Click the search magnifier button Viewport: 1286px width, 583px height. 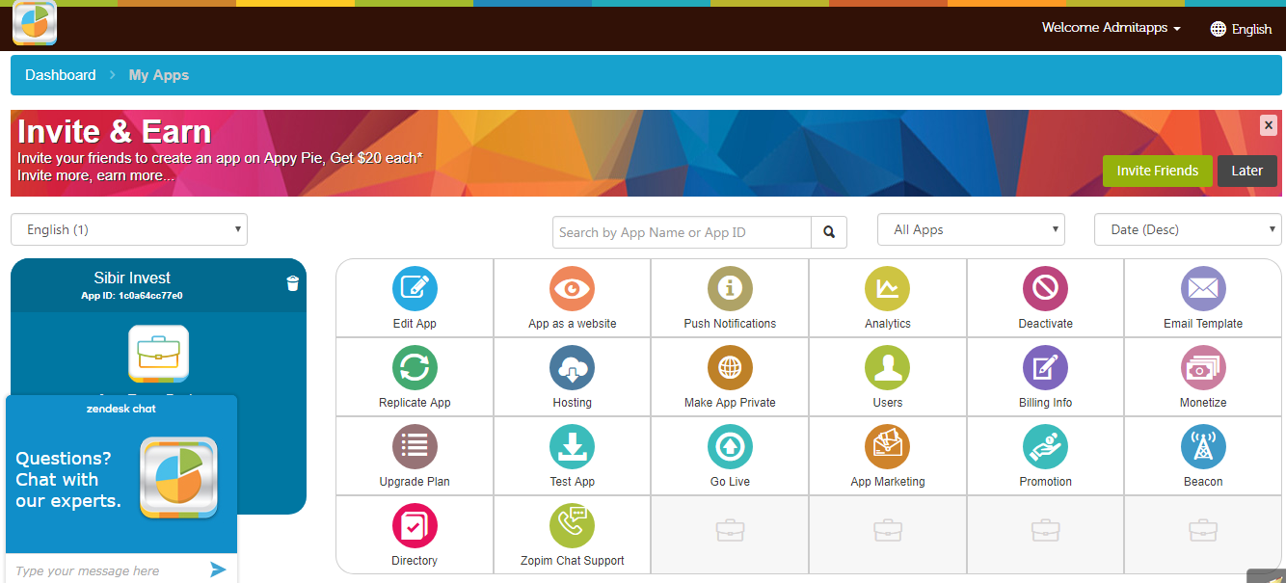pos(829,232)
